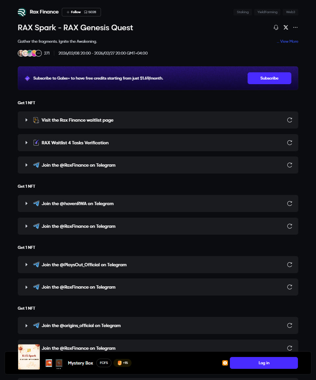The height and width of the screenshot is (380, 316).
Task: Refresh RAX Waitlist 4 Tasks Verification
Action: coord(290,143)
